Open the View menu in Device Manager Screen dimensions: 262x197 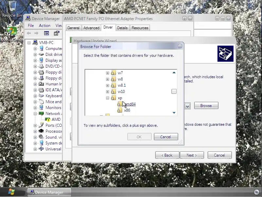pos(59,26)
